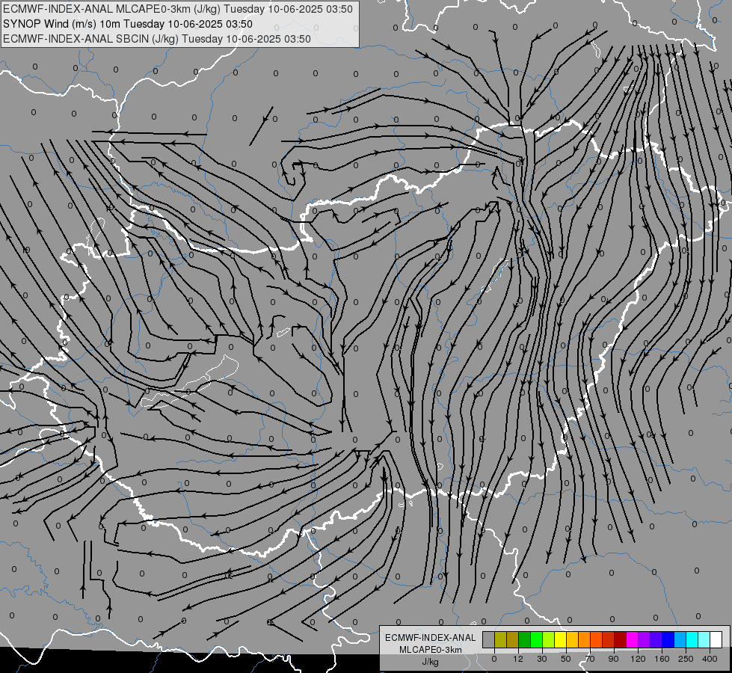Click the legend label '70'
The width and height of the screenshot is (732, 673).
pos(590,659)
